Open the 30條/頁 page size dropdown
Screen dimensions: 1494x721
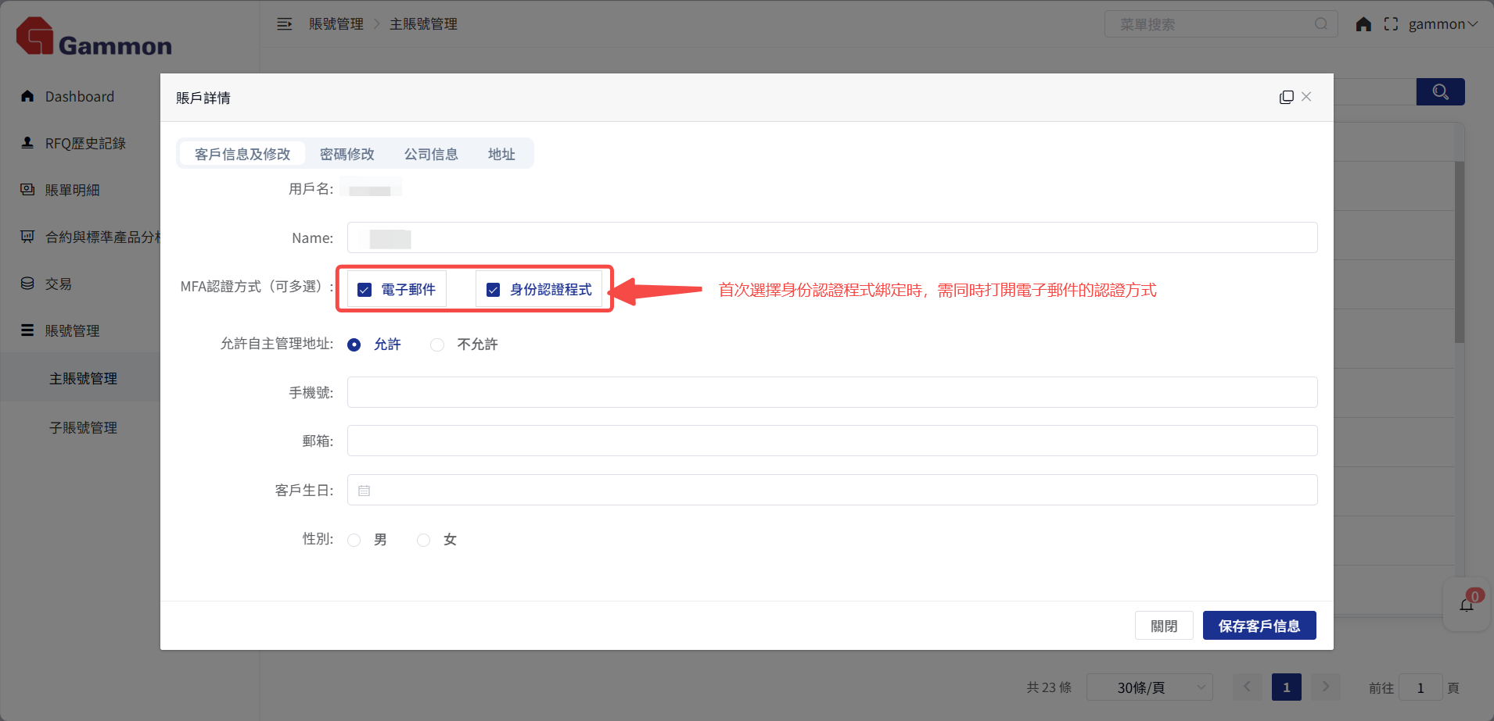pyautogui.click(x=1149, y=687)
